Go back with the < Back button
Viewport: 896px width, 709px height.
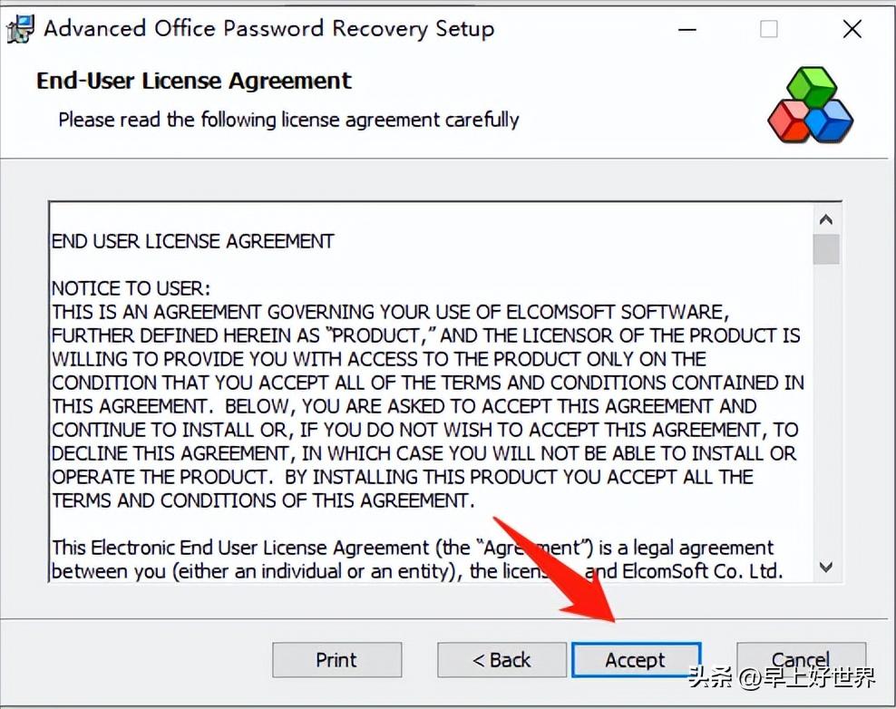(x=502, y=660)
